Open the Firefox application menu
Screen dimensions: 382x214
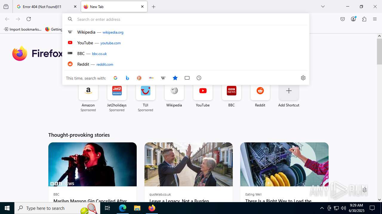click(375, 19)
